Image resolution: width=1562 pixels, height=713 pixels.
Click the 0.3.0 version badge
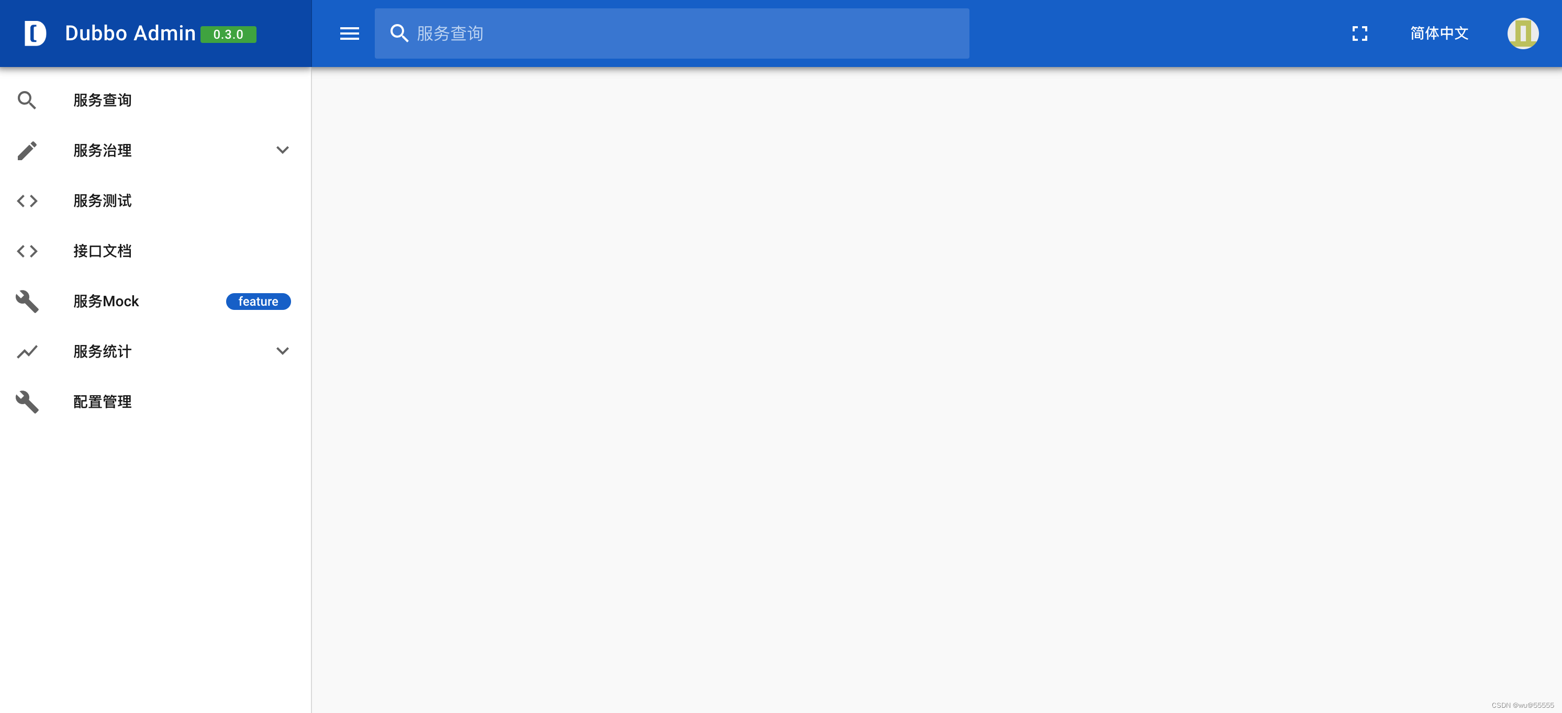point(229,34)
